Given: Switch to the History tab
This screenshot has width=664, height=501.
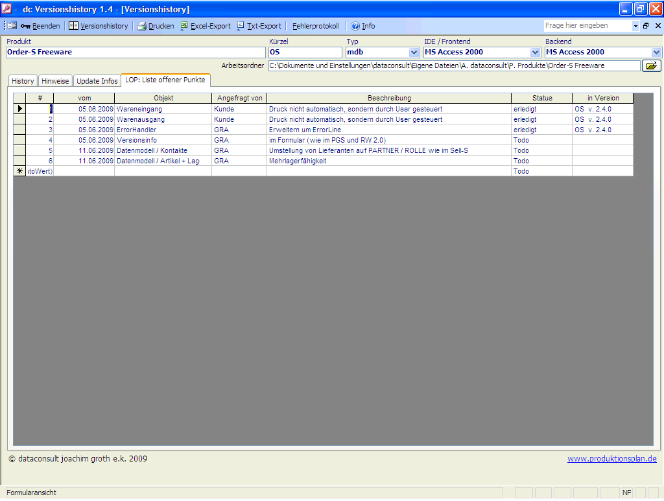Looking at the screenshot, I should pos(23,81).
